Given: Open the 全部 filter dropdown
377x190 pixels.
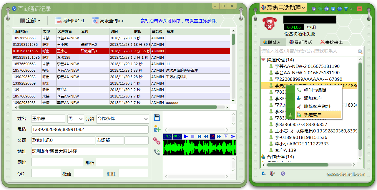Looking at the screenshot, I should pos(31,21).
